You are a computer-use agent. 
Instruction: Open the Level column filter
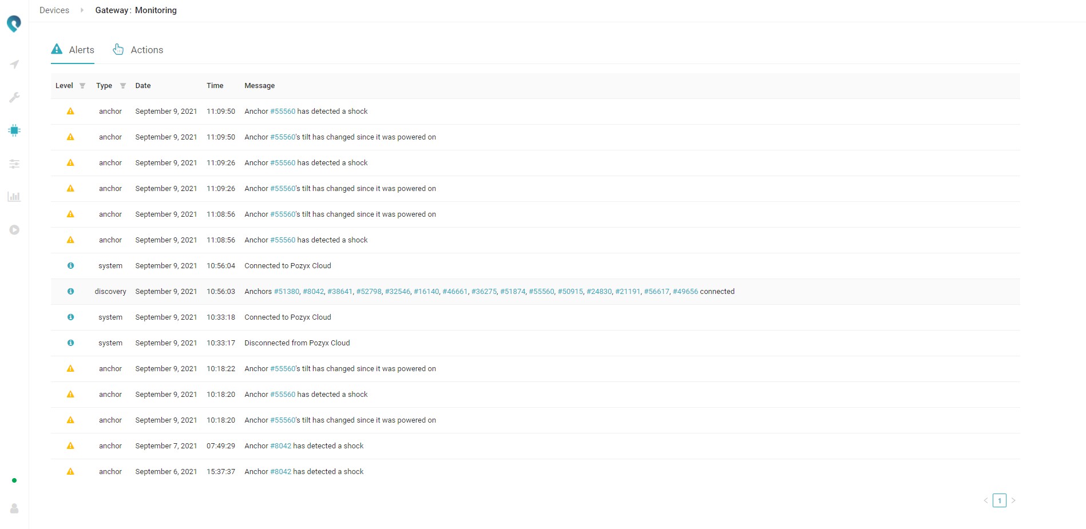82,86
